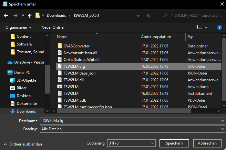Select the TSW2LM application file icon
The height and width of the screenshot is (150, 226).
tap(59, 86)
